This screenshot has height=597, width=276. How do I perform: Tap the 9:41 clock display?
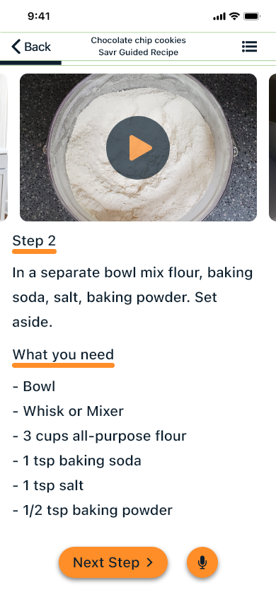(x=39, y=16)
